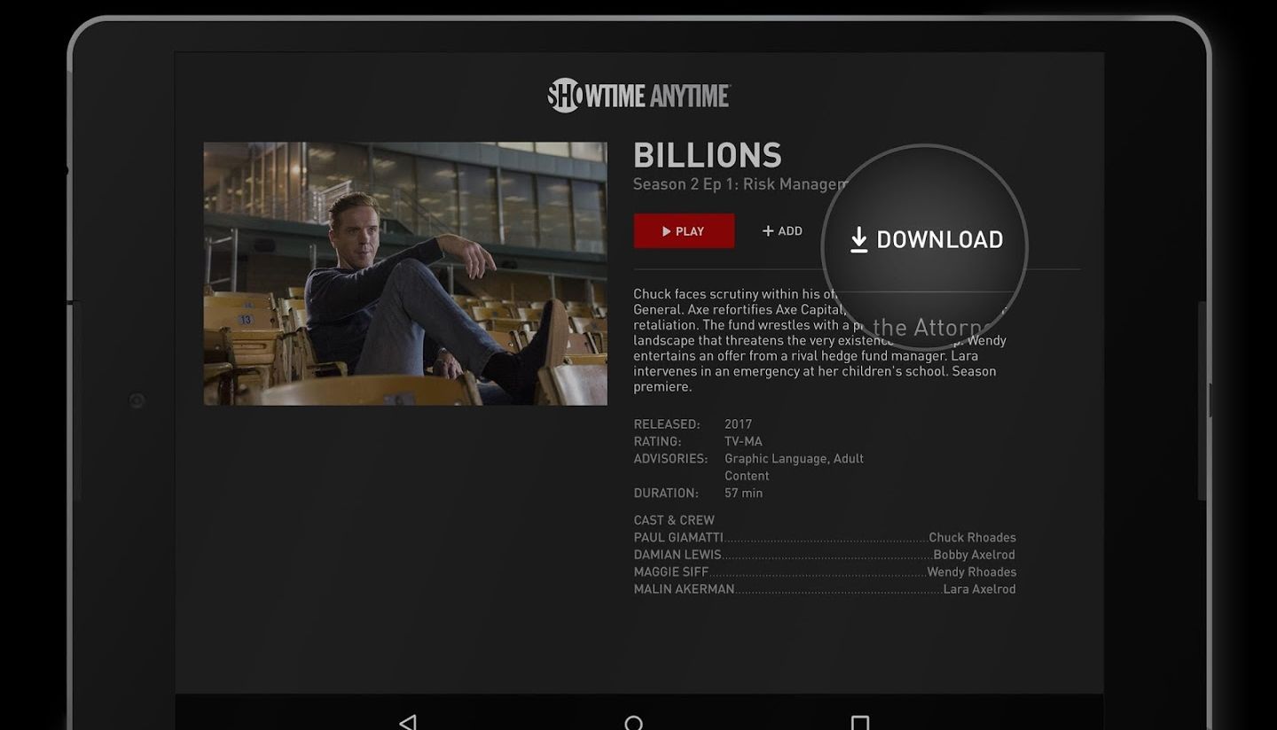Select the RATING label
1277x730 pixels.
tap(657, 441)
